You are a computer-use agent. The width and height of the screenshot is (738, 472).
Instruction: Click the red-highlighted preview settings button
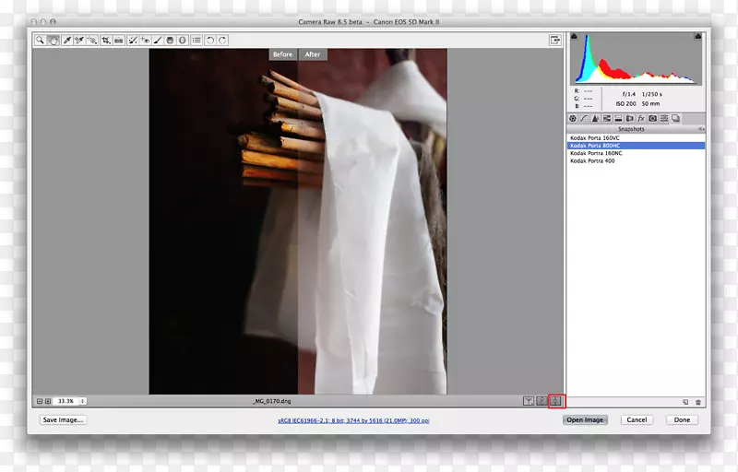[555, 401]
